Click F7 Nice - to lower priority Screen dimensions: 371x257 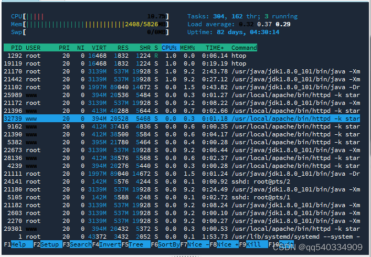(x=195, y=244)
